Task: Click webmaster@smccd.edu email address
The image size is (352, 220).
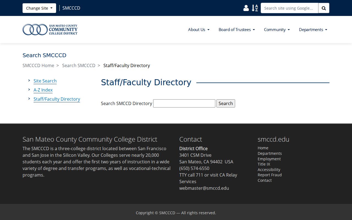Action: coord(204,188)
